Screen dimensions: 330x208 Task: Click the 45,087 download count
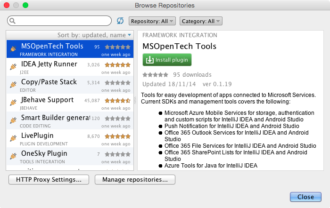tap(92, 101)
